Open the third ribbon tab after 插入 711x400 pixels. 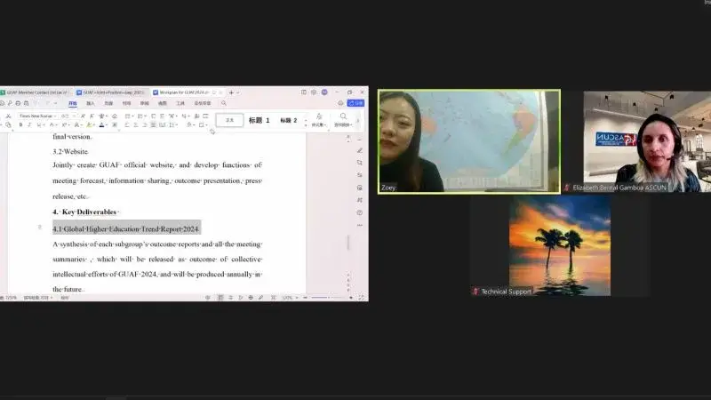tap(108, 103)
